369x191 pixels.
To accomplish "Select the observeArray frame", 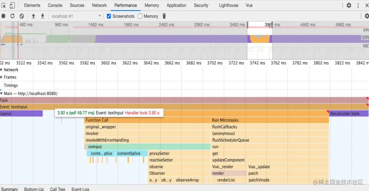I will (x=191, y=180).
